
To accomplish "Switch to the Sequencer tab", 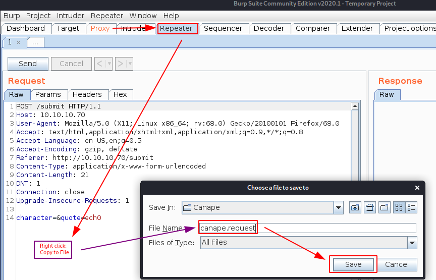I will pyautogui.click(x=223, y=28).
